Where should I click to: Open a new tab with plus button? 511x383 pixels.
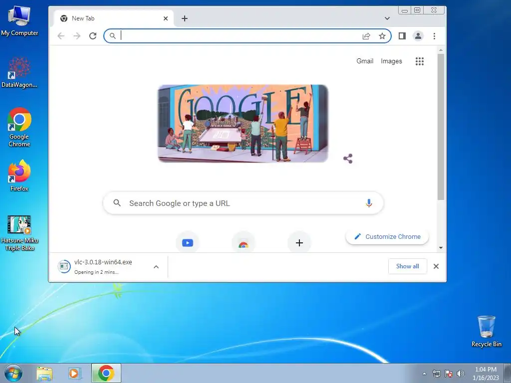[x=185, y=18]
